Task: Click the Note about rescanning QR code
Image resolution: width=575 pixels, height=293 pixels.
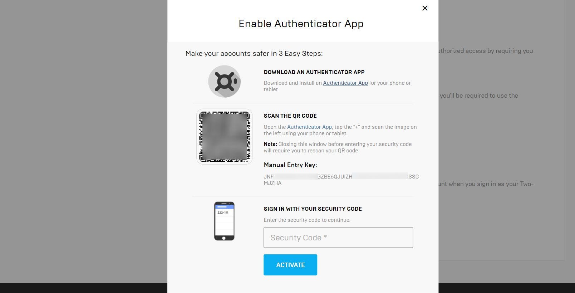Action: (x=338, y=147)
